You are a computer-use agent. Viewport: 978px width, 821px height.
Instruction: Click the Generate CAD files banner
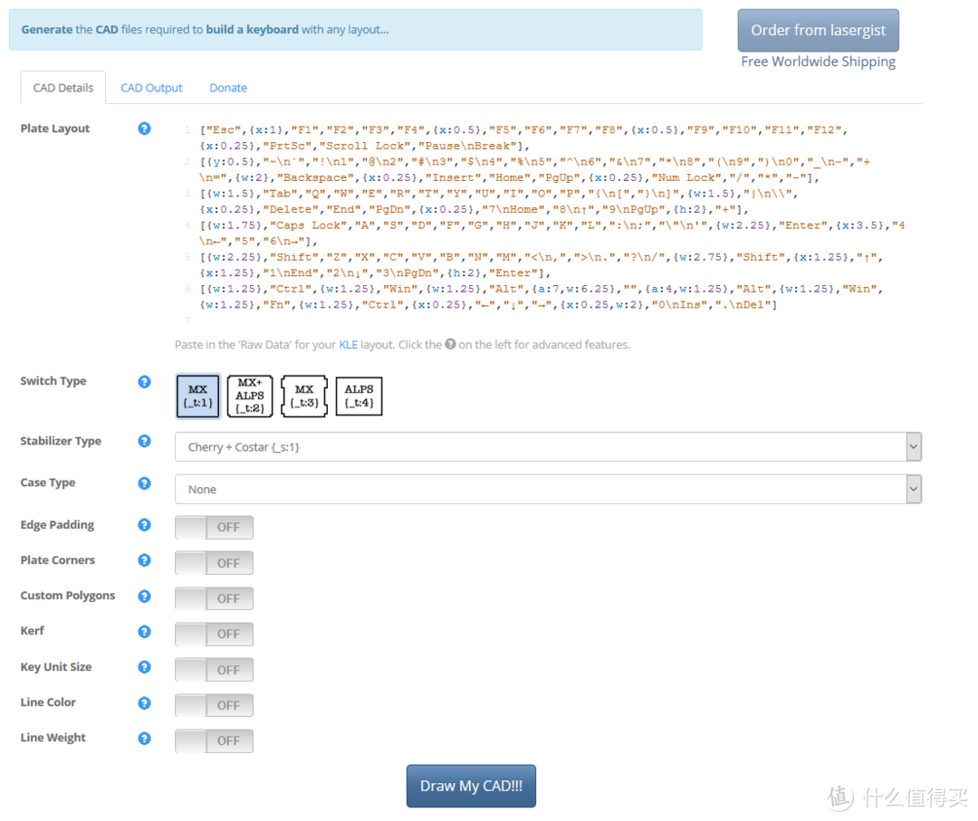tap(356, 29)
